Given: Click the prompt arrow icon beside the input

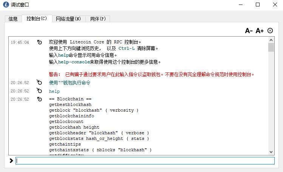Looking at the screenshot, I should click(11, 161).
